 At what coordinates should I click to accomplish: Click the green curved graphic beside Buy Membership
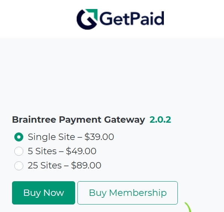tap(188, 207)
